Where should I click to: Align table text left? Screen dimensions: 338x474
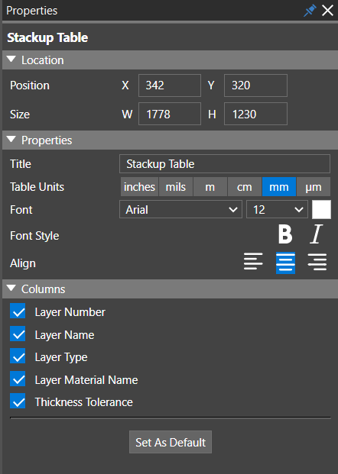pyautogui.click(x=253, y=262)
